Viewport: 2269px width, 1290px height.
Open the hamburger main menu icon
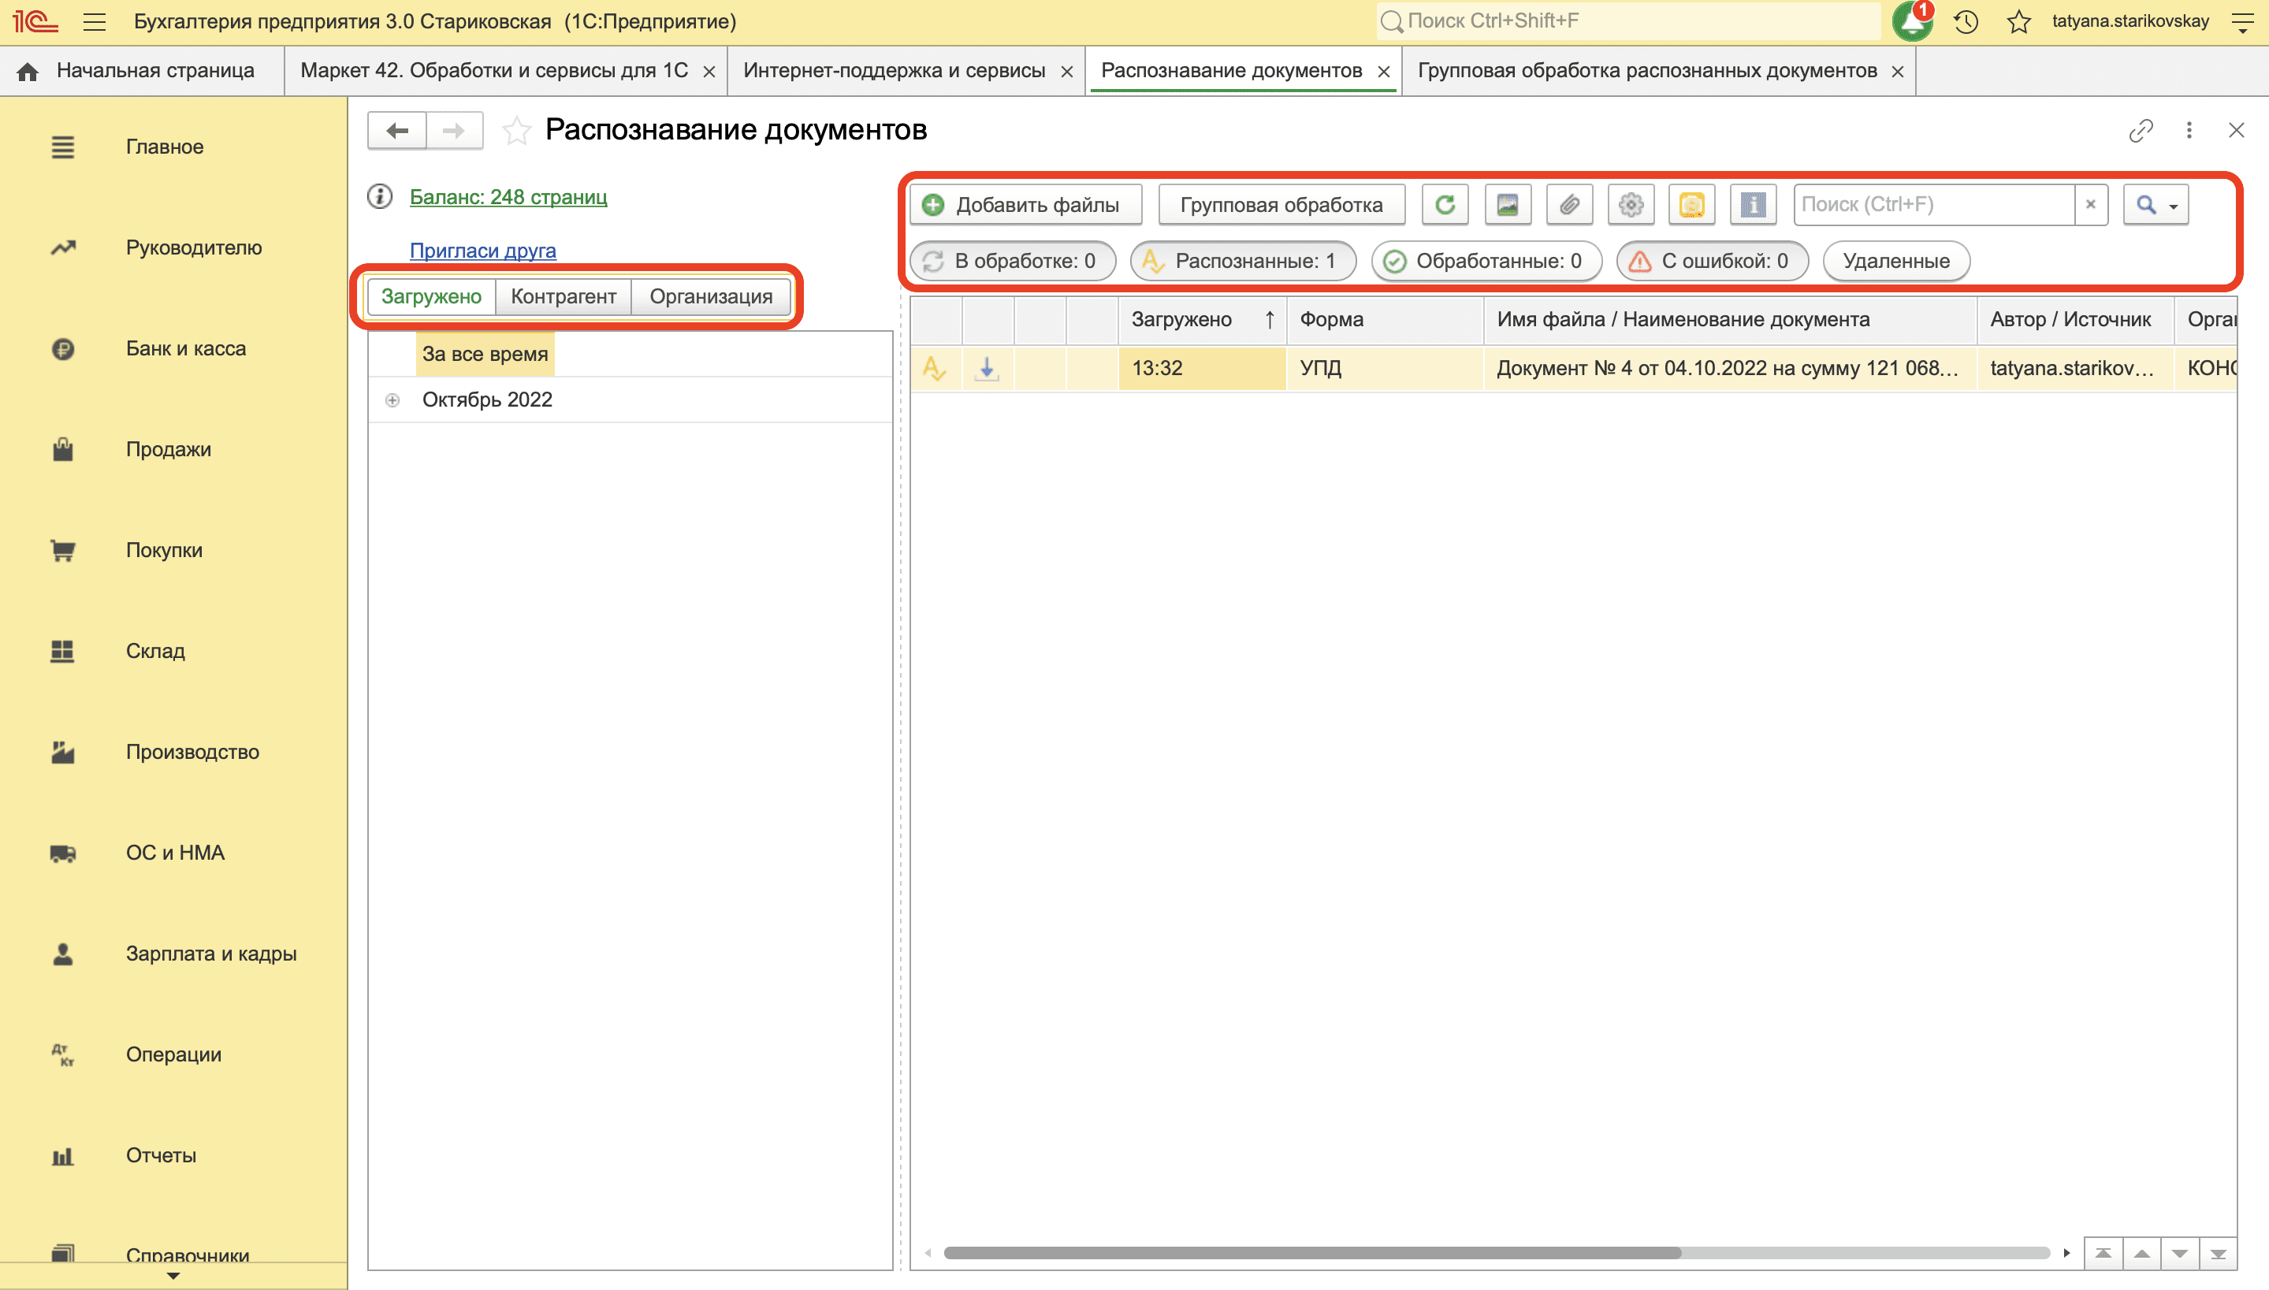pos(95,21)
